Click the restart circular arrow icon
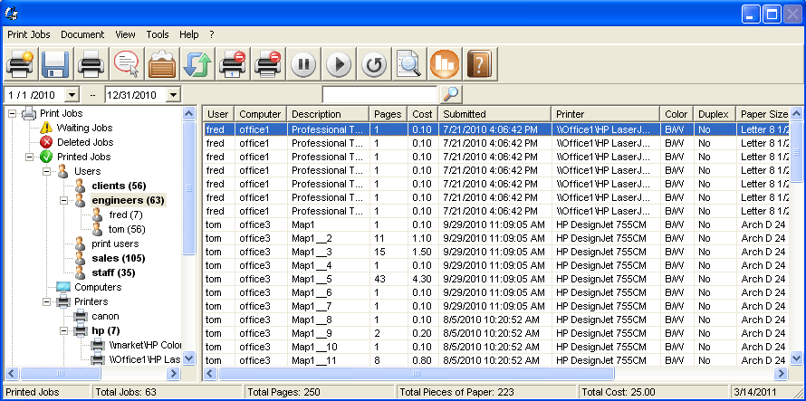 [x=374, y=63]
